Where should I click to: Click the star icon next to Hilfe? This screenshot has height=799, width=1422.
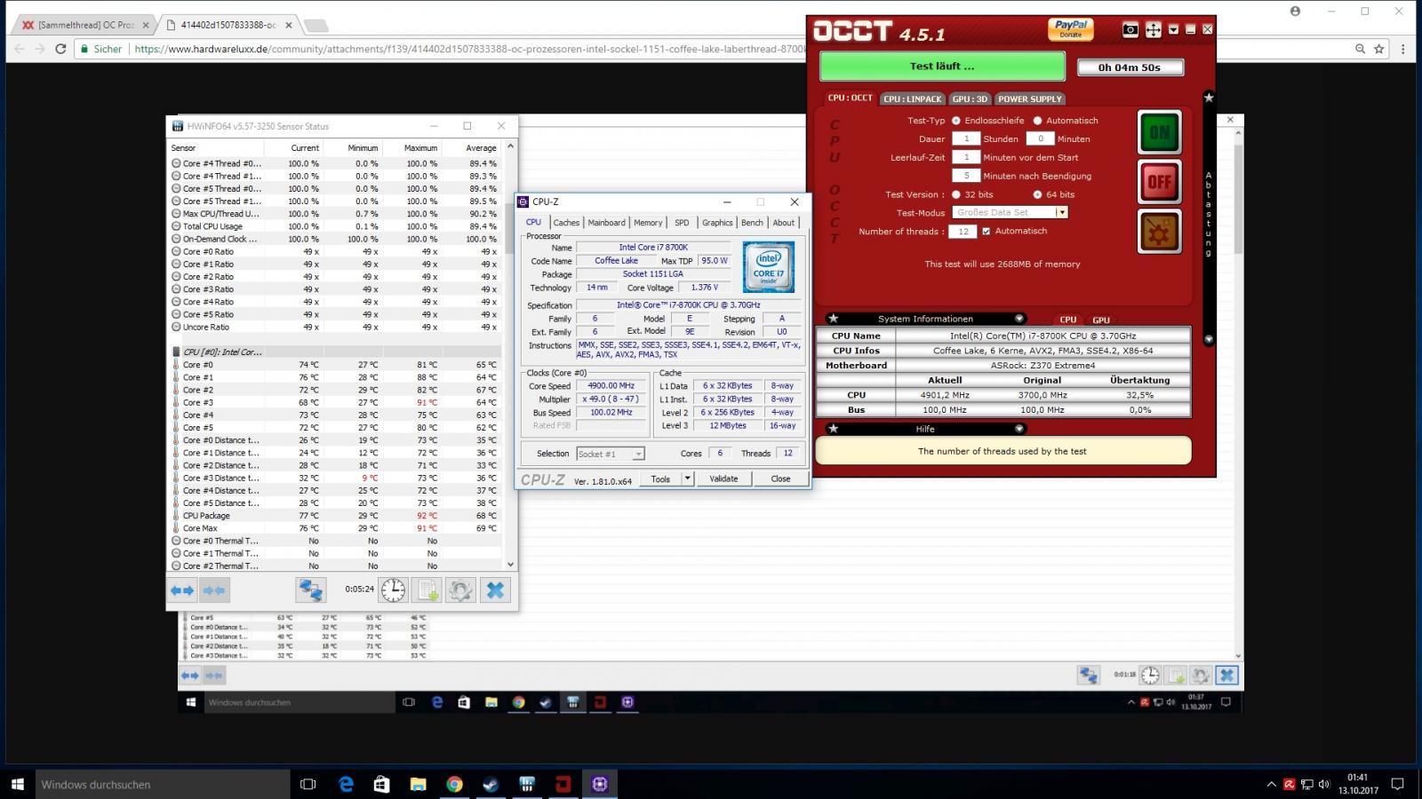833,429
